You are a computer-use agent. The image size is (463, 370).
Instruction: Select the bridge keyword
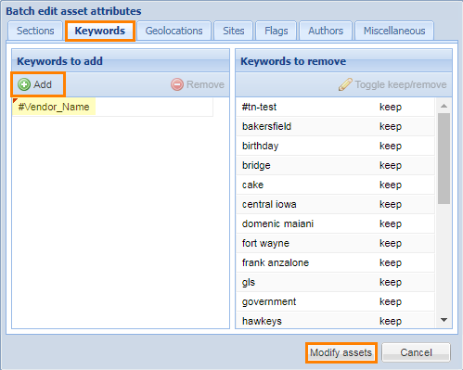click(x=256, y=165)
